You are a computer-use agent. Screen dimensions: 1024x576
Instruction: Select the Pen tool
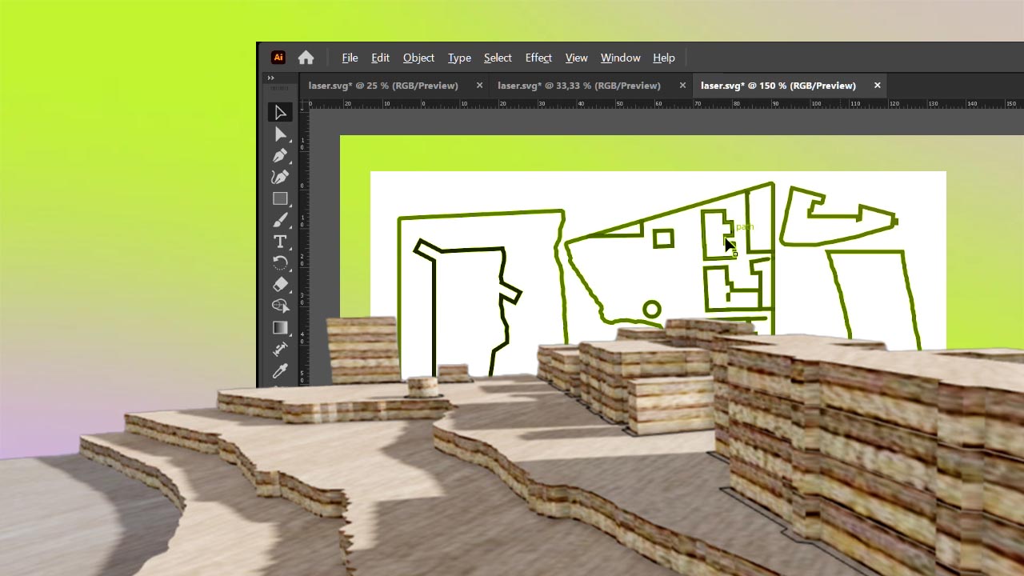280,156
